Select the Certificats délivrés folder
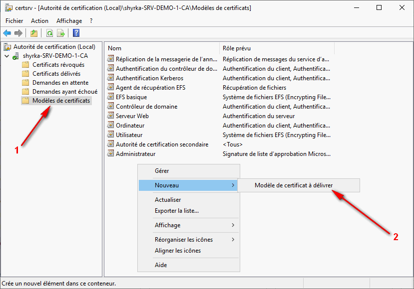 (x=56, y=74)
